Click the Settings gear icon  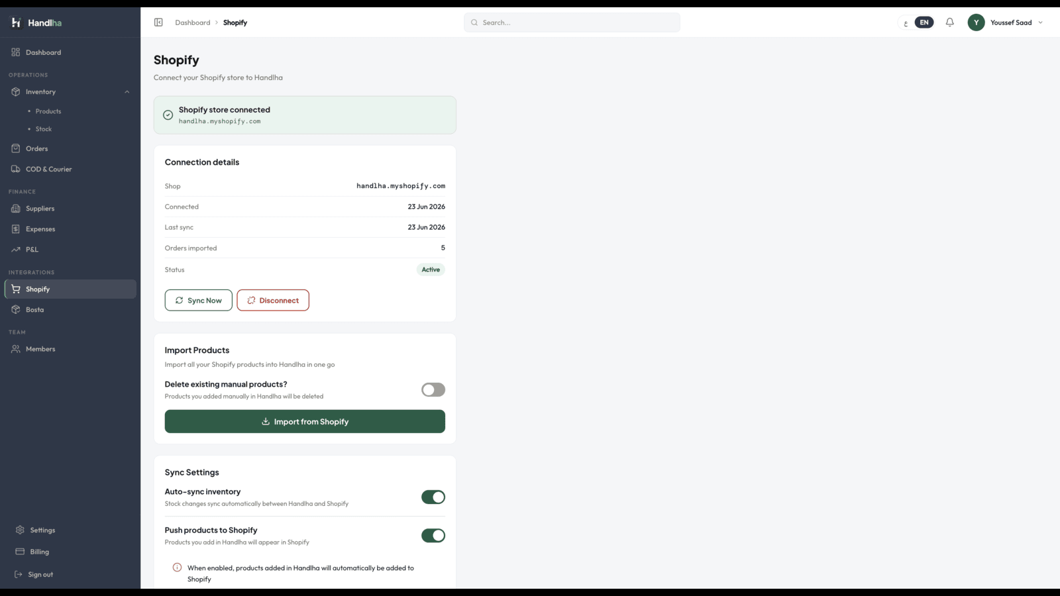click(x=20, y=530)
